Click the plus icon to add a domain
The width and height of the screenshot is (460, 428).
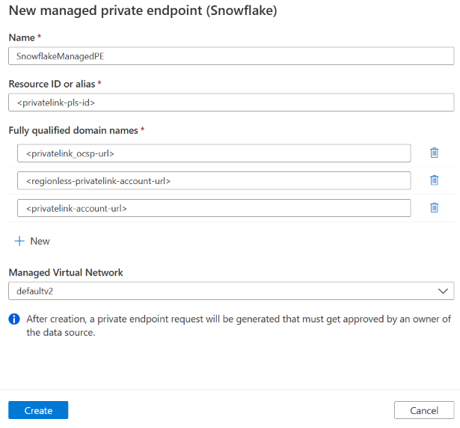tap(19, 241)
